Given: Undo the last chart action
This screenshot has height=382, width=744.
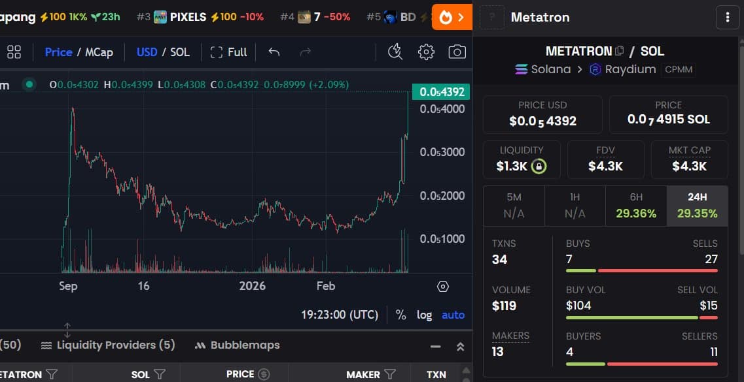Looking at the screenshot, I should pyautogui.click(x=273, y=52).
